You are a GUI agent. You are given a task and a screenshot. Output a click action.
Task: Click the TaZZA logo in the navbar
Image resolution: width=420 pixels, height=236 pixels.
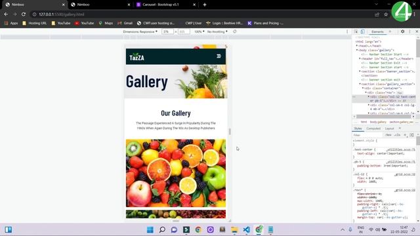point(137,57)
